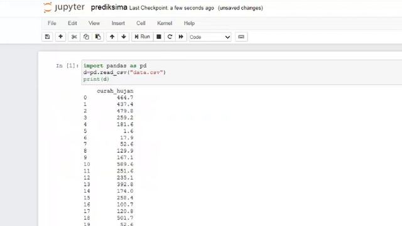Click output value 464.7
402x226 pixels.
125,98
